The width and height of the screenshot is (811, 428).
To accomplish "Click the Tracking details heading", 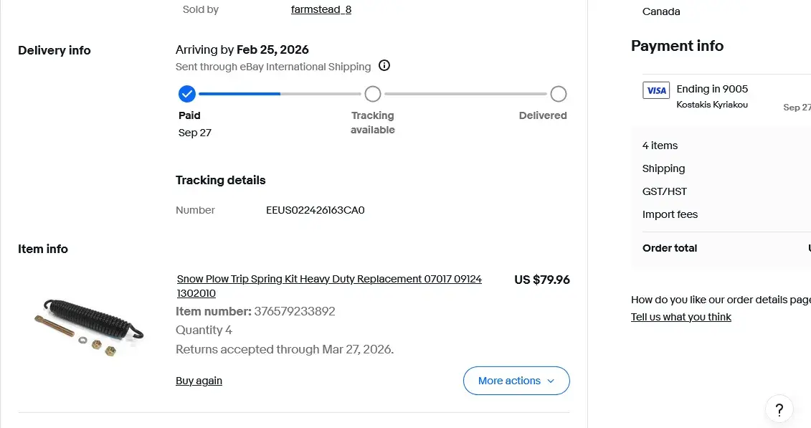I will point(221,180).
